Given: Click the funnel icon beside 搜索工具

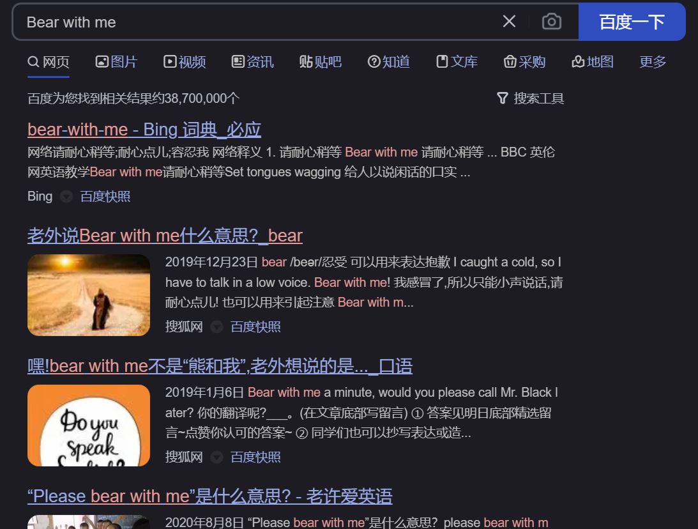Looking at the screenshot, I should coord(503,98).
